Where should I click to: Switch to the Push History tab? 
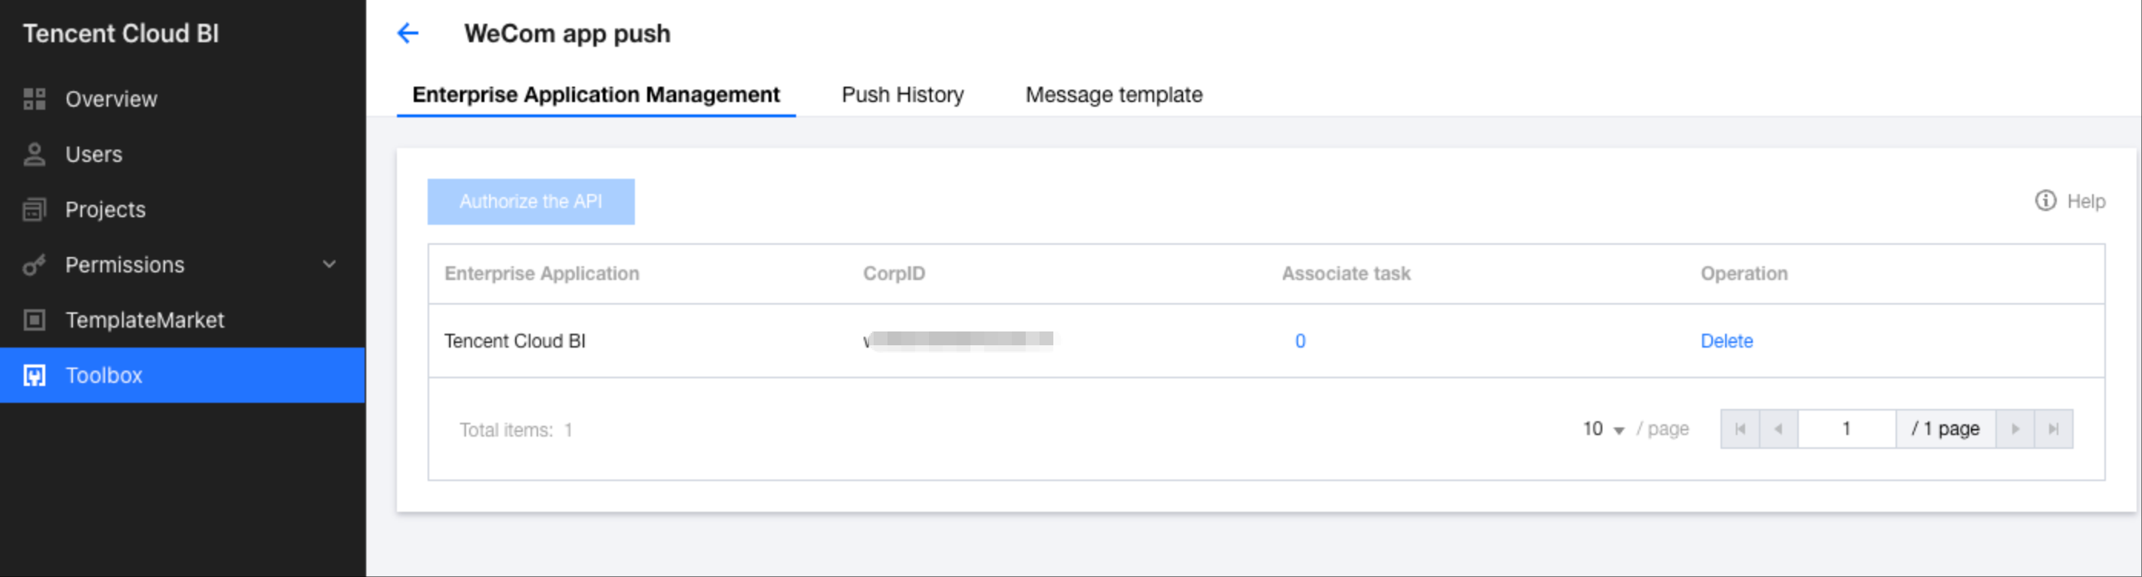click(902, 95)
